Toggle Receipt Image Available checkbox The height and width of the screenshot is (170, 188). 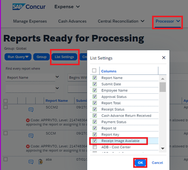click(x=94, y=140)
